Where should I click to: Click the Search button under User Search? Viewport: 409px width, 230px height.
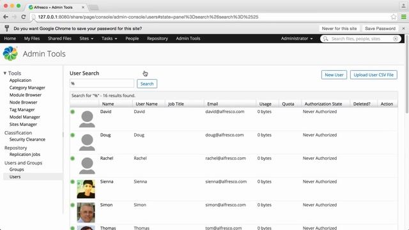tap(147, 84)
